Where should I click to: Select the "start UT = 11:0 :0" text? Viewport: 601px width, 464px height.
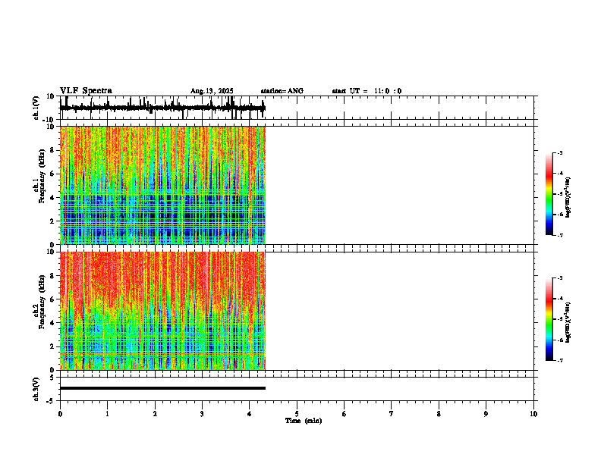(367, 91)
